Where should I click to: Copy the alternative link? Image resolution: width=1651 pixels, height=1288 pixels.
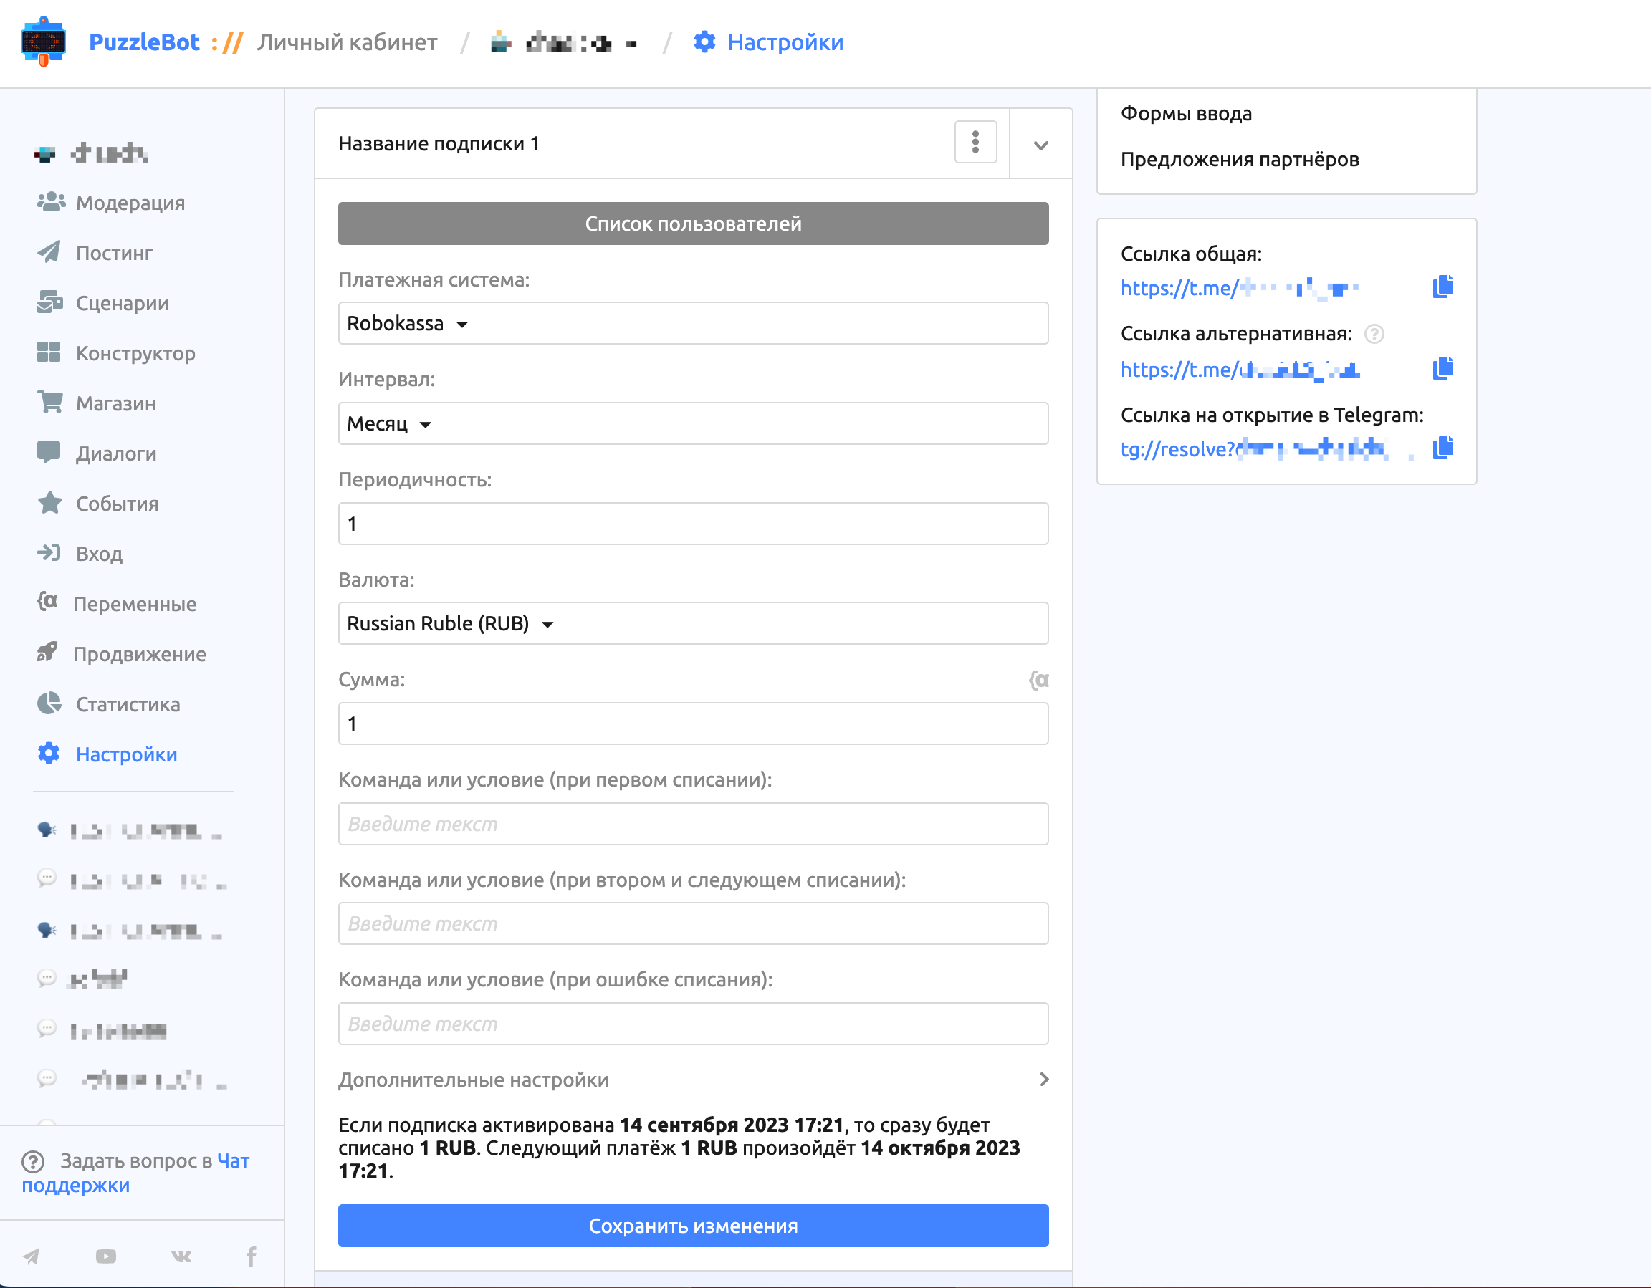[x=1442, y=368]
